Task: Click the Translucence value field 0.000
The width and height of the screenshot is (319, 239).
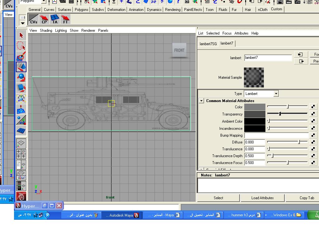Action: [x=255, y=149]
